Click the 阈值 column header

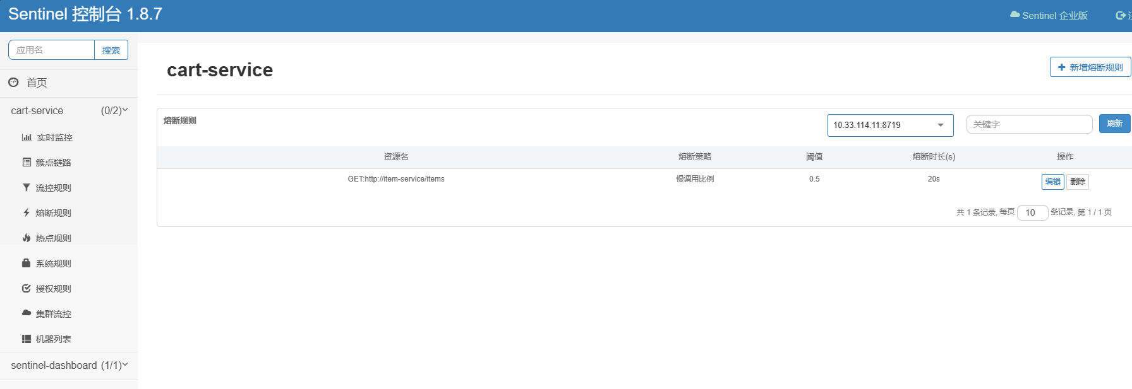814,156
